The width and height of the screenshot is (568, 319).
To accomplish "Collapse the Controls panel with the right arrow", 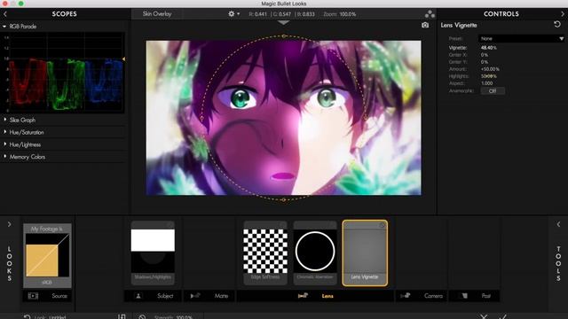I will [x=563, y=14].
